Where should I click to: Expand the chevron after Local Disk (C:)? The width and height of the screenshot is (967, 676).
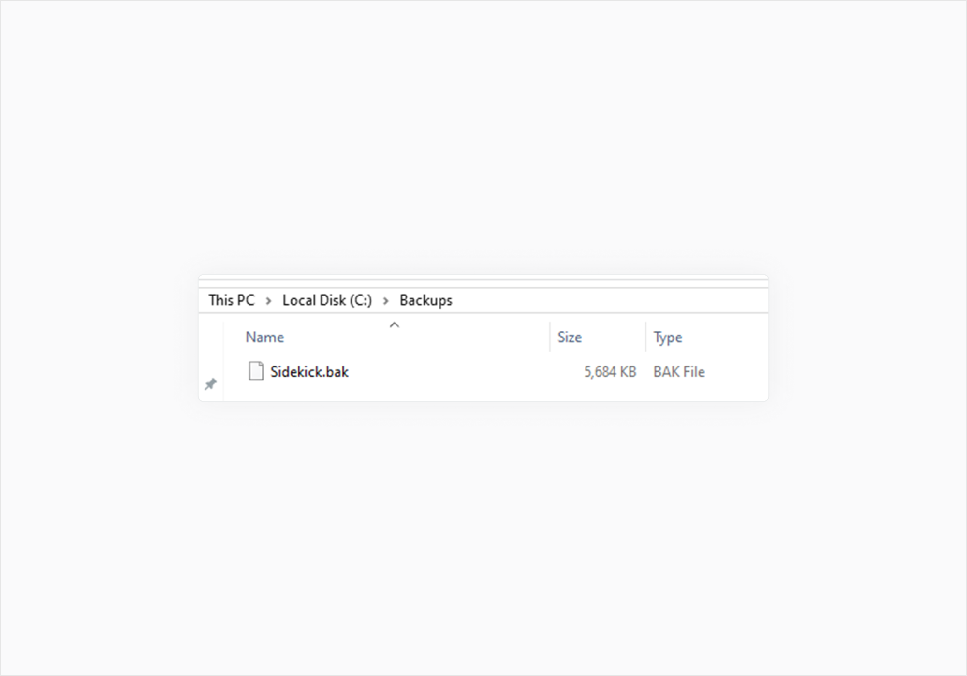coord(386,301)
